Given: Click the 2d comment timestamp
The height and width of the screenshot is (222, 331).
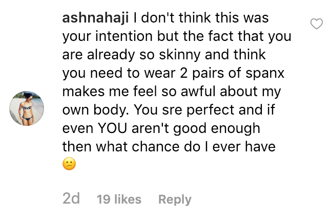Looking at the screenshot, I should click(71, 199).
